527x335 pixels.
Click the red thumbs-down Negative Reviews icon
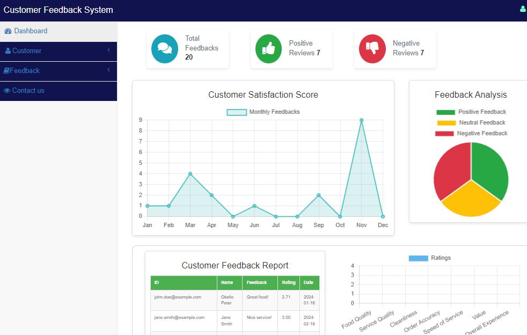[x=372, y=49]
